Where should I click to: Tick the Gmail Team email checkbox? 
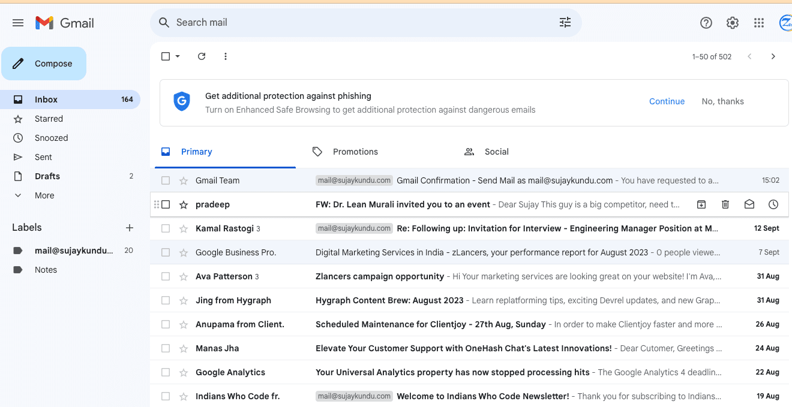coord(166,180)
